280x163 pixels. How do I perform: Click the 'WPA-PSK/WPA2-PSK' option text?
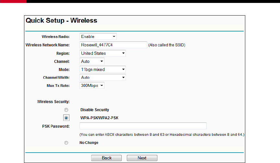[99, 118]
